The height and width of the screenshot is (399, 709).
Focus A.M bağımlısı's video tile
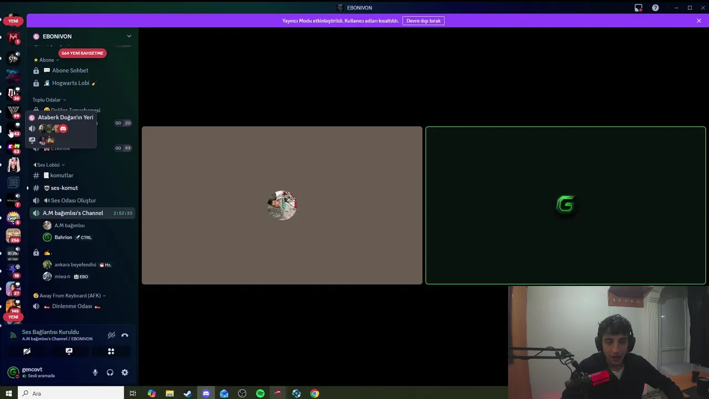click(x=282, y=206)
